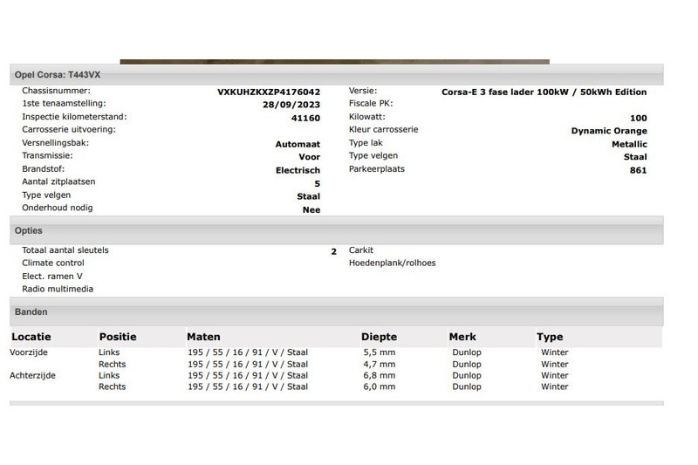Screen dimensions: 698x465
Task: Click the Corsa-E 3 fase lader version text
Action: [x=544, y=92]
